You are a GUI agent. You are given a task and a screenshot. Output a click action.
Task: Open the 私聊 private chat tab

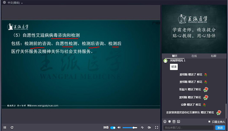coord(214,56)
